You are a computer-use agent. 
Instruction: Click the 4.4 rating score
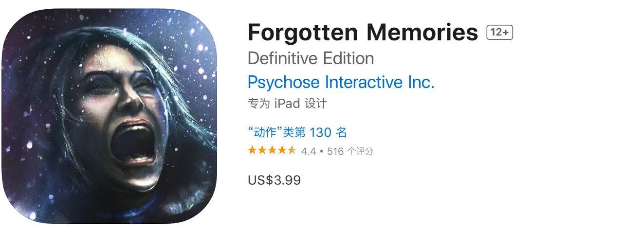click(309, 151)
